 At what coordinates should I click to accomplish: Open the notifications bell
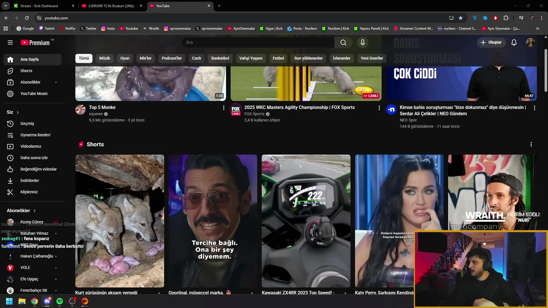coord(514,42)
